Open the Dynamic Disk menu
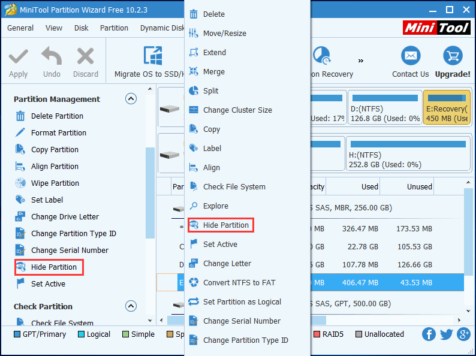Image resolution: width=476 pixels, height=356 pixels. pyautogui.click(x=162, y=28)
